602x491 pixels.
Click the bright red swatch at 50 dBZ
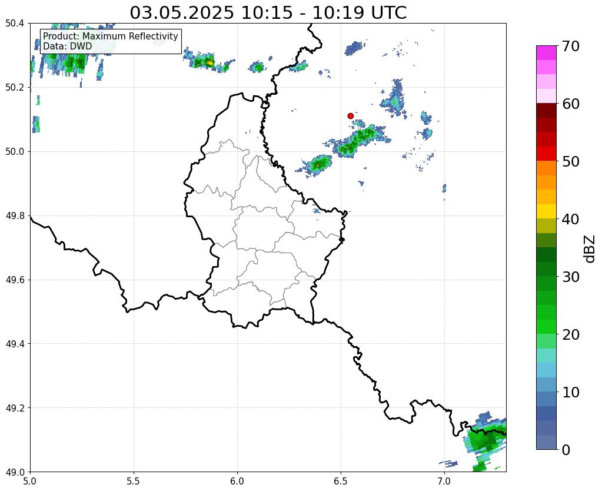pos(546,154)
